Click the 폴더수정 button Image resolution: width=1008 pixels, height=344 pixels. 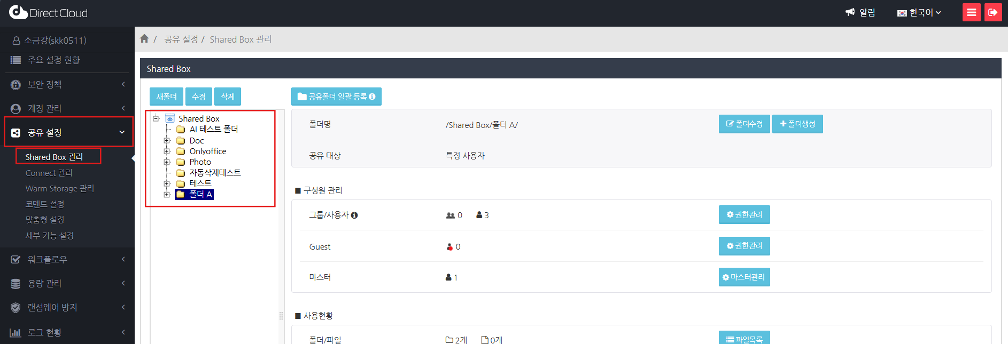[x=744, y=124]
